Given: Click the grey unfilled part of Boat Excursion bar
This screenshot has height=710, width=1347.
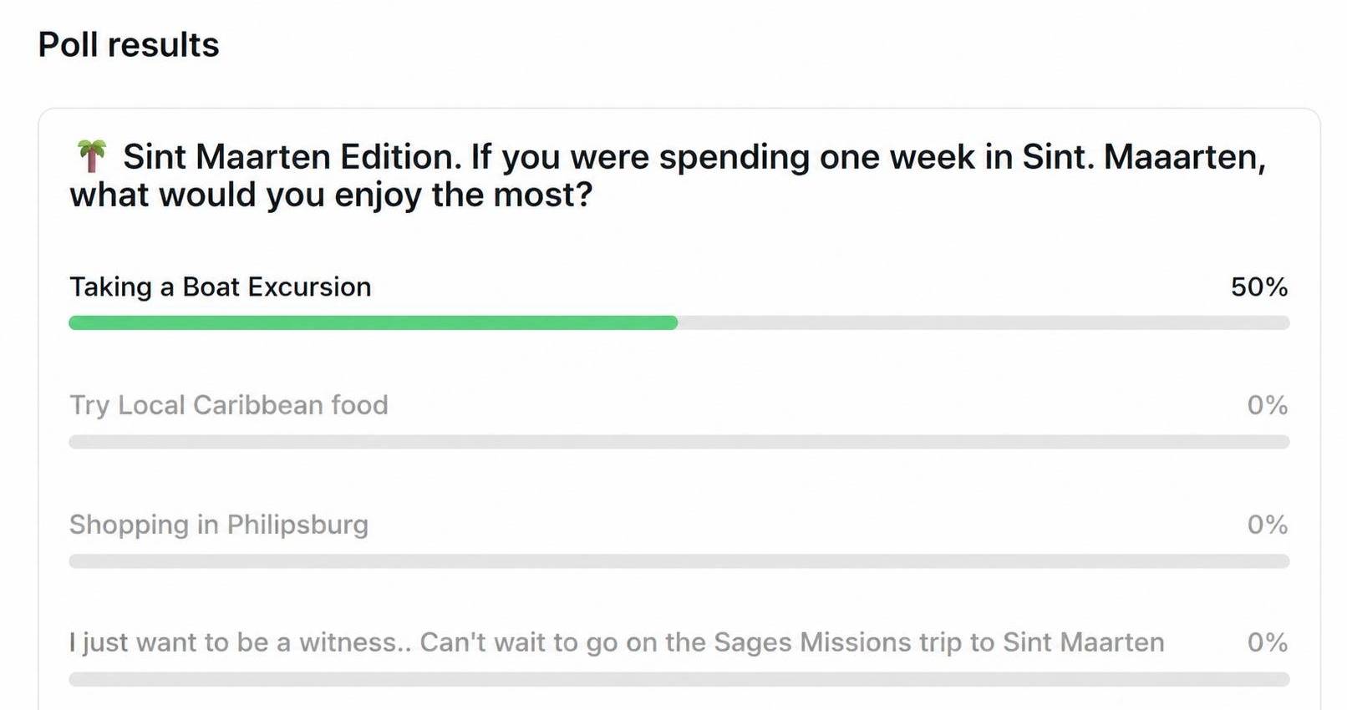Looking at the screenshot, I should [x=984, y=323].
